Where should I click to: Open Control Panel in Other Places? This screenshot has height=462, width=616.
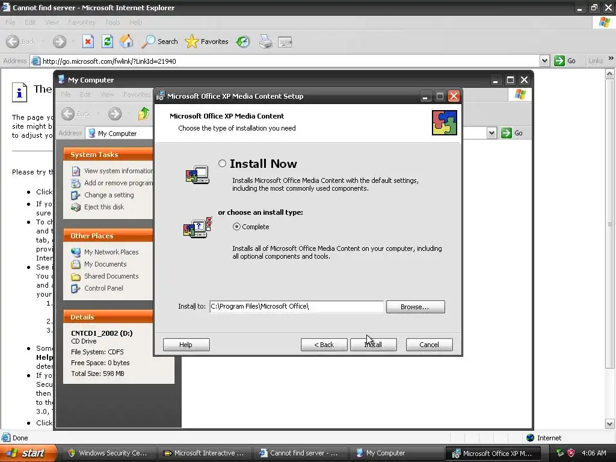pos(97,288)
